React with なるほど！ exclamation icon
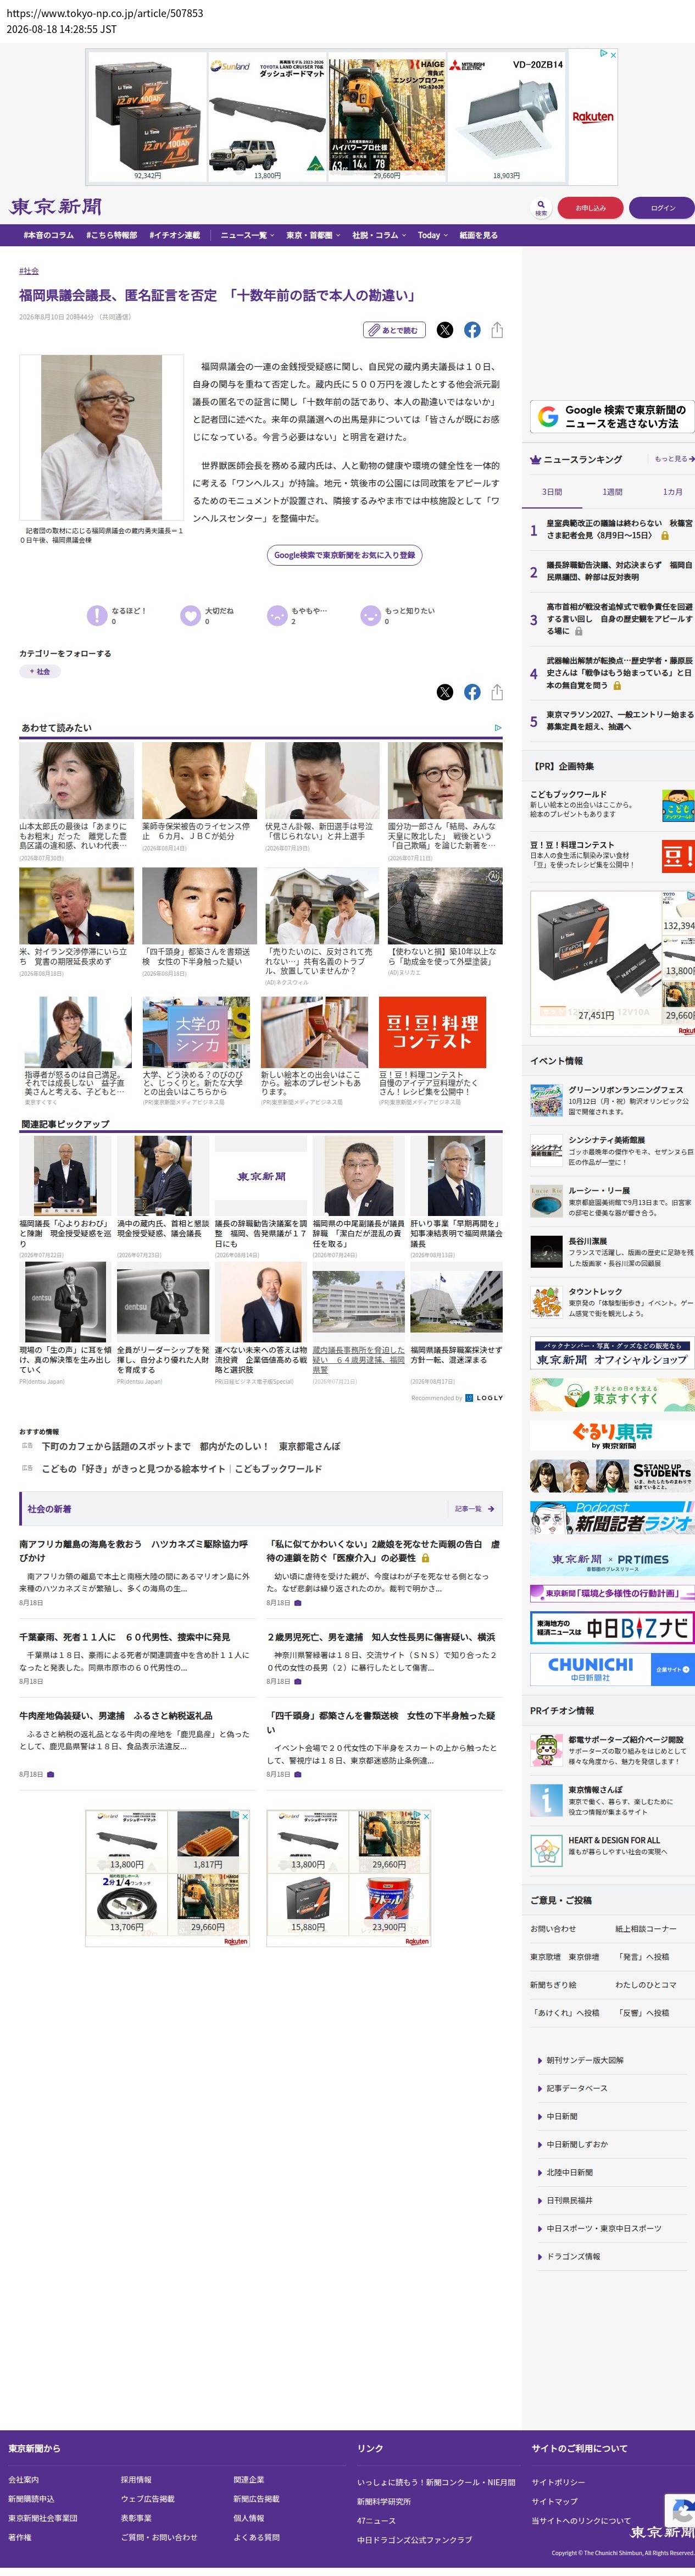695x2576 pixels. 96,616
